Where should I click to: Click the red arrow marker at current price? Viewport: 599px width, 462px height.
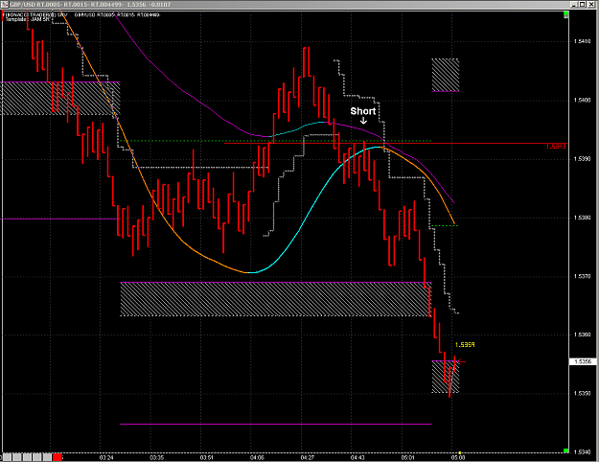point(461,361)
